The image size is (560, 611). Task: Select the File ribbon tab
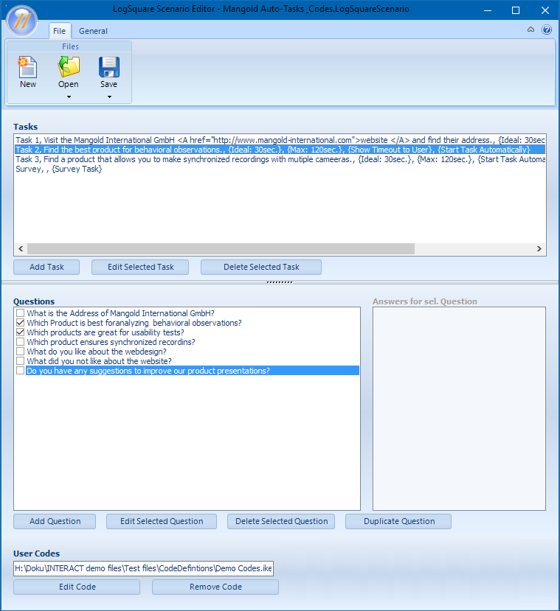point(59,31)
